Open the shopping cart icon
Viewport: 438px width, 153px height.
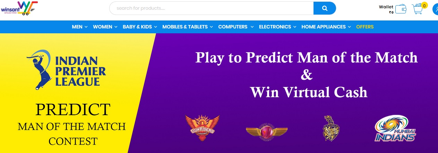pyautogui.click(x=418, y=9)
